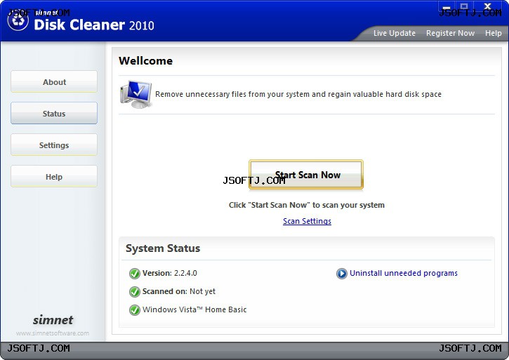This screenshot has height=360, width=509.
Task: Open Settings from the sidebar
Action: (54, 145)
